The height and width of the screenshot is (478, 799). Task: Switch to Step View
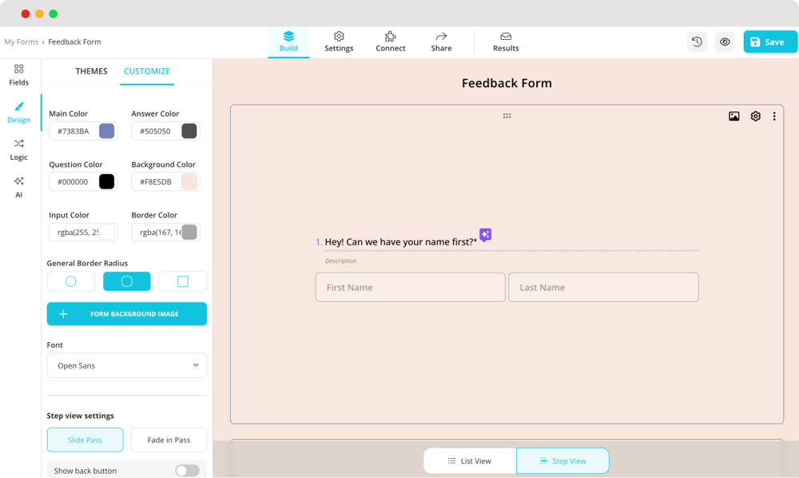562,460
